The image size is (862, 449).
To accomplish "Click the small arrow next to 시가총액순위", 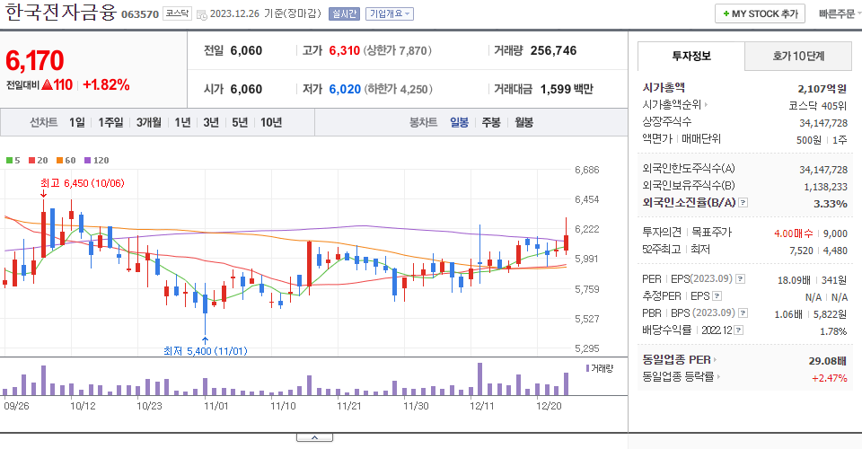I will click(x=706, y=104).
